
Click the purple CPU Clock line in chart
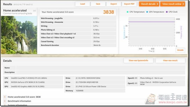pos(152,22)
